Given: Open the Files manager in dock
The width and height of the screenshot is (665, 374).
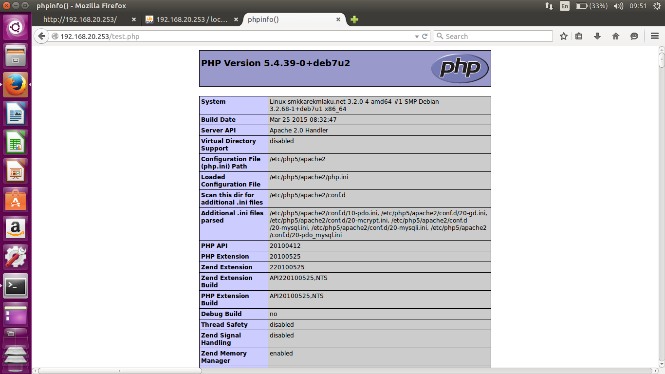Looking at the screenshot, I should [x=16, y=56].
